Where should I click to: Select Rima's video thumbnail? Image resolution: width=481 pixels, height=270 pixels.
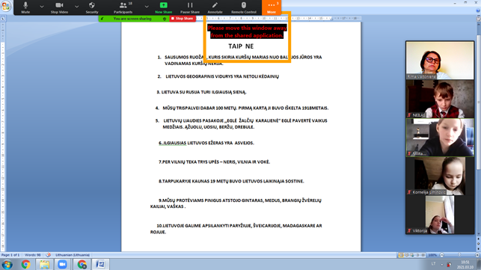point(440,61)
